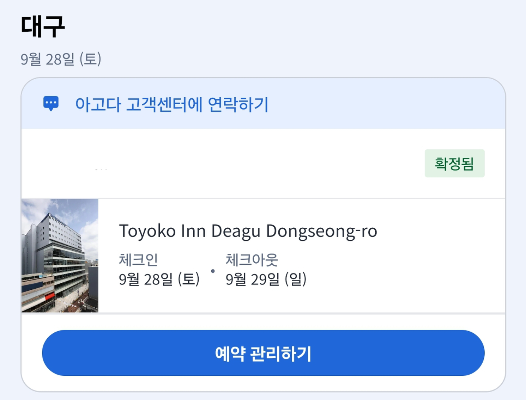The image size is (526, 400).
Task: Tap the green confirmed status text
Action: tap(455, 163)
